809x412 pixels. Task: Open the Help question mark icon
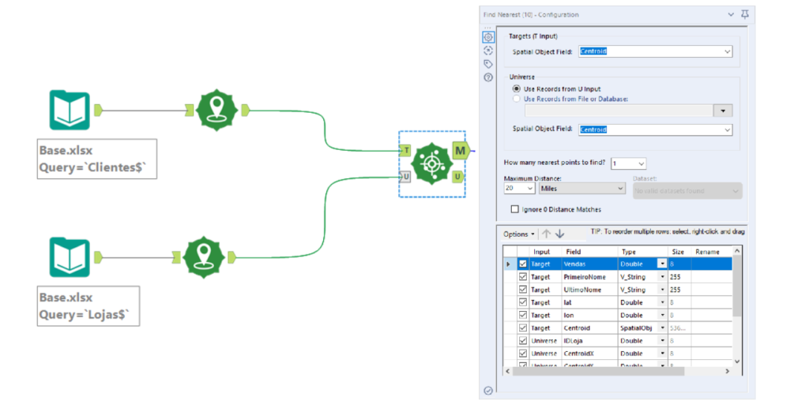tap(488, 77)
